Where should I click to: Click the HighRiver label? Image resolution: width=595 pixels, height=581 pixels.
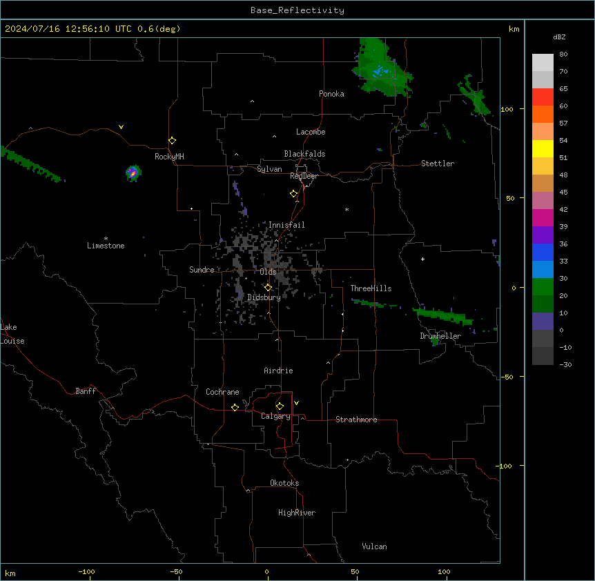(x=296, y=513)
